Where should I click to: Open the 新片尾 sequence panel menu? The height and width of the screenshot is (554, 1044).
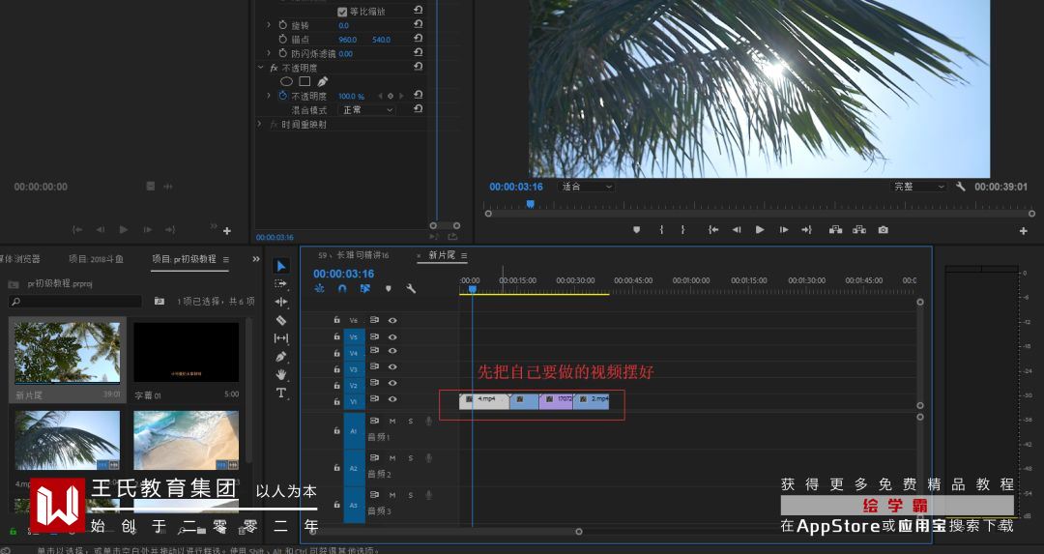[464, 255]
